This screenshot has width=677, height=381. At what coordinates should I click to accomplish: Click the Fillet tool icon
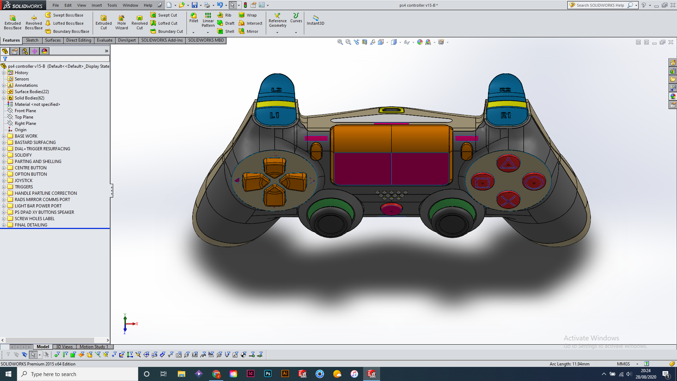tap(194, 16)
